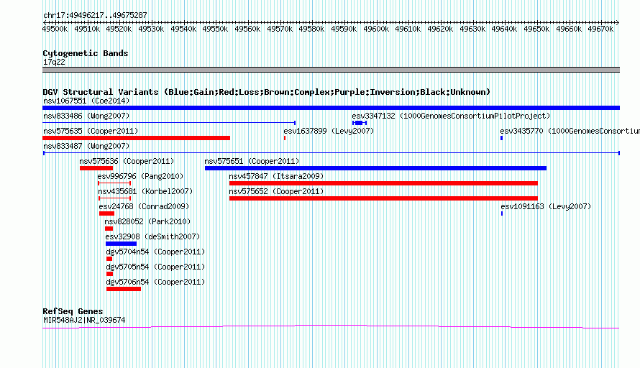Click the nsv457847 (Itsara2009) label

[x=276, y=176]
